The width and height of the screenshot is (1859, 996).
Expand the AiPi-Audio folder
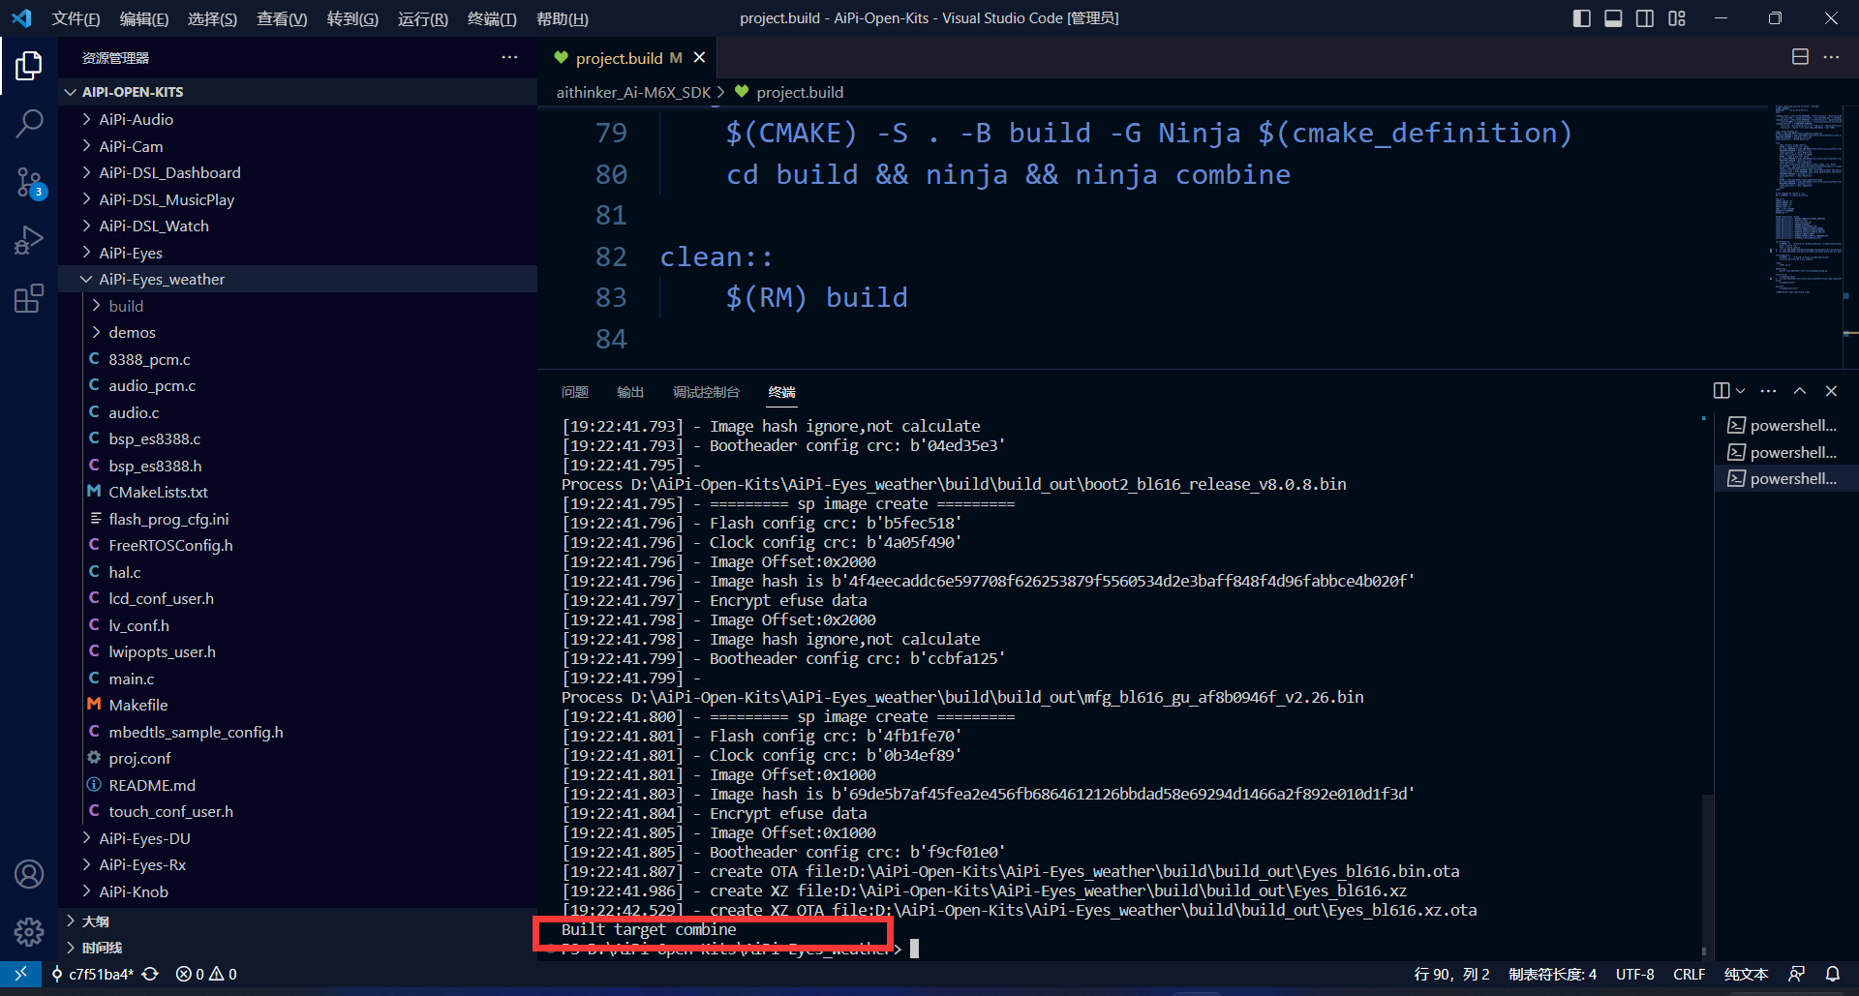[297, 119]
